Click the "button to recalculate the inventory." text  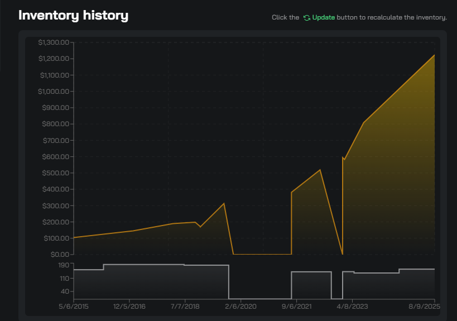(392, 17)
